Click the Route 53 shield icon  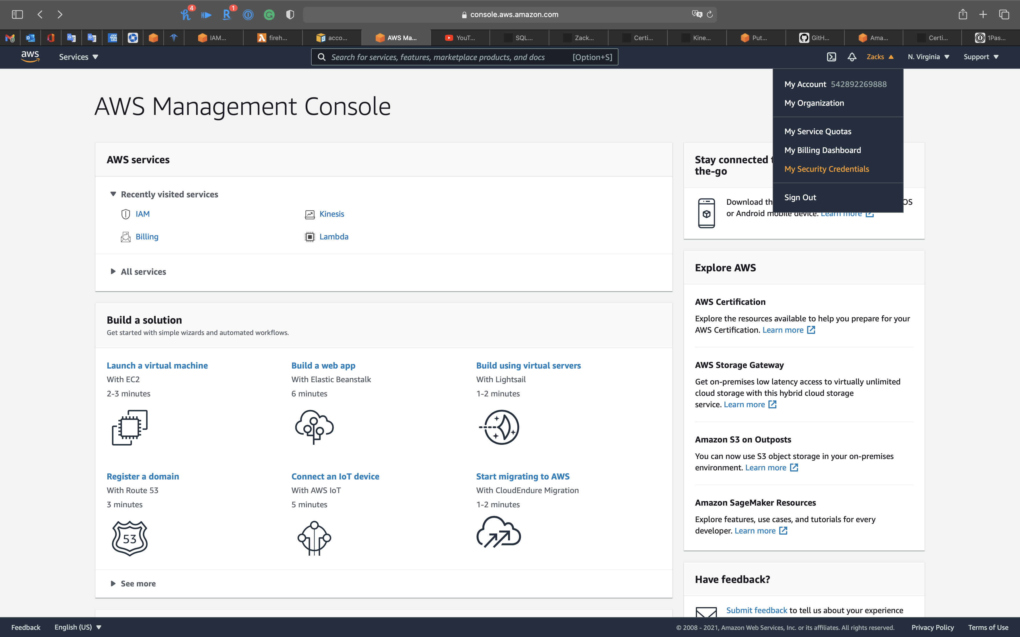pyautogui.click(x=129, y=538)
